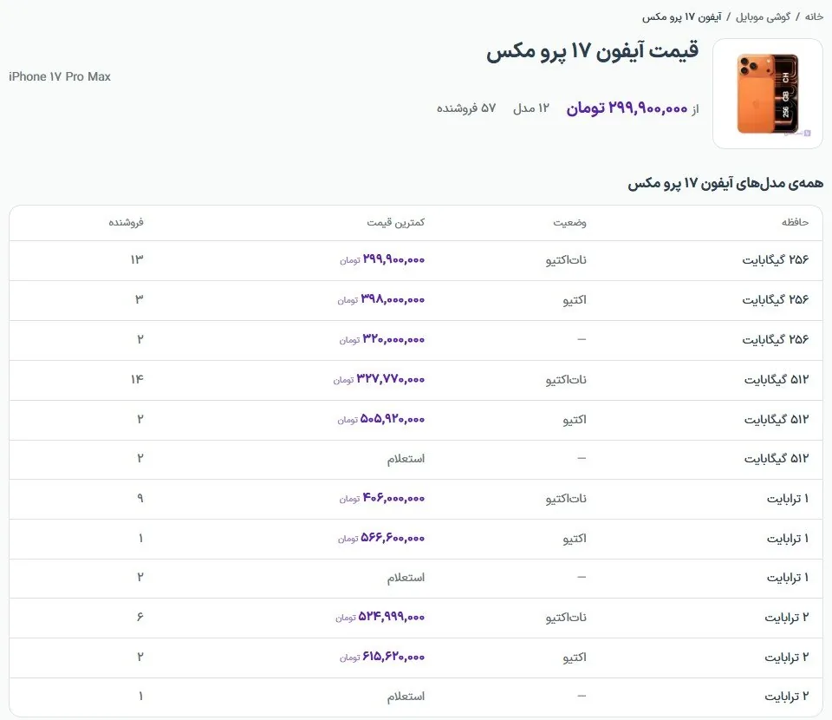Screen dimensions: 832x720
Task: Click the فروشنده column header
Action: click(x=126, y=222)
